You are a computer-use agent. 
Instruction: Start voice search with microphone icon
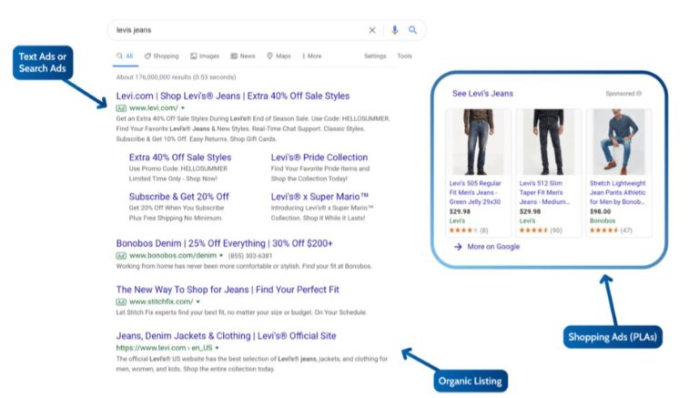click(394, 30)
